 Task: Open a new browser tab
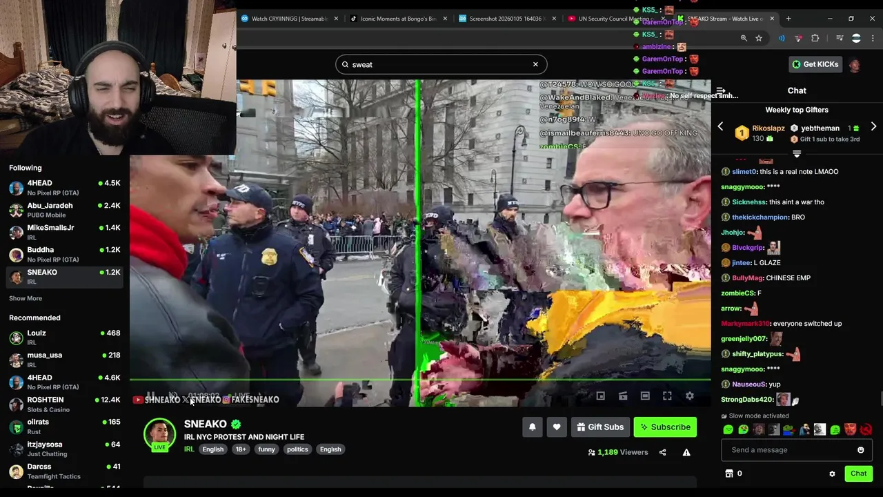point(788,19)
